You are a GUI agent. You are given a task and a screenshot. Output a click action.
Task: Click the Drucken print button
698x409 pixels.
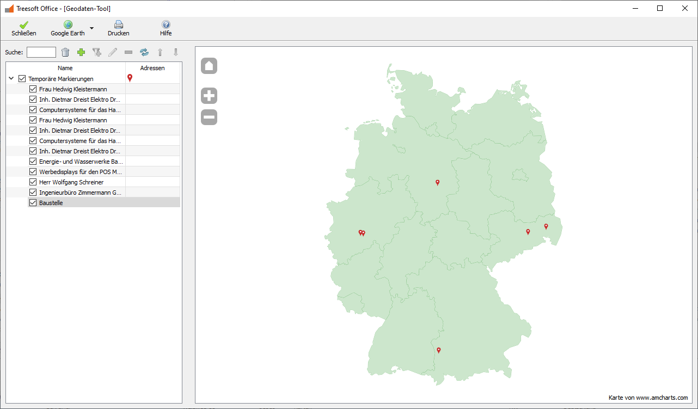coord(118,28)
